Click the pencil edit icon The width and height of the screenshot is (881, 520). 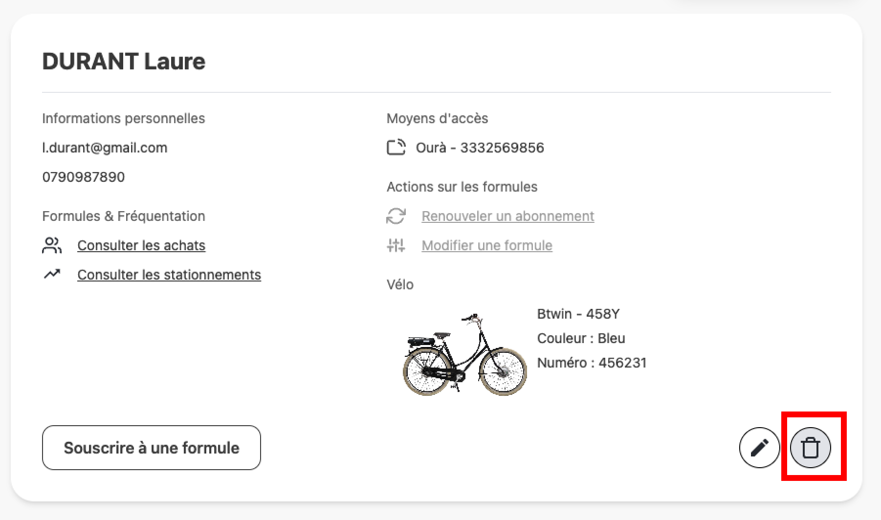pyautogui.click(x=759, y=447)
